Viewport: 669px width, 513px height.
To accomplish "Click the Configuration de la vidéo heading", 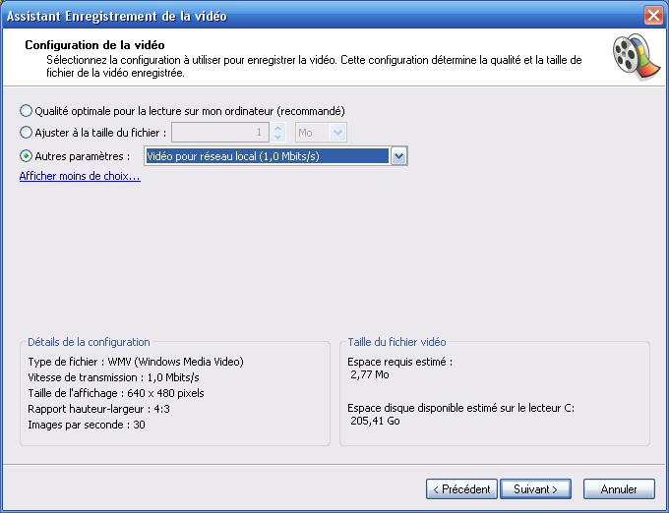I will 94,45.
